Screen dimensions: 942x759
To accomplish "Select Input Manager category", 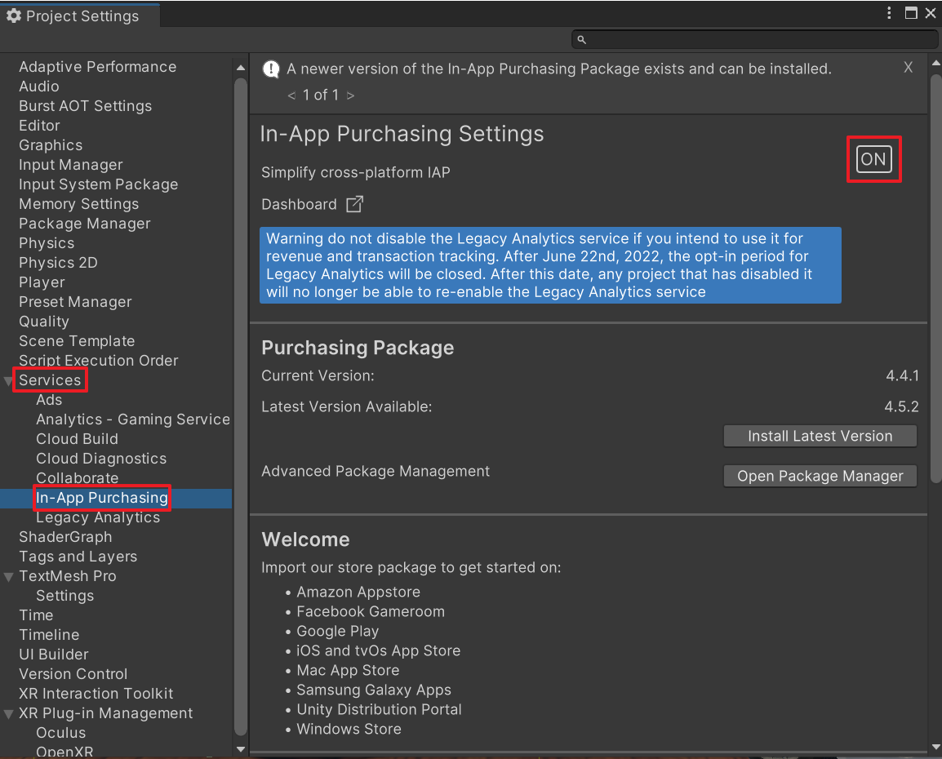I will [x=71, y=165].
